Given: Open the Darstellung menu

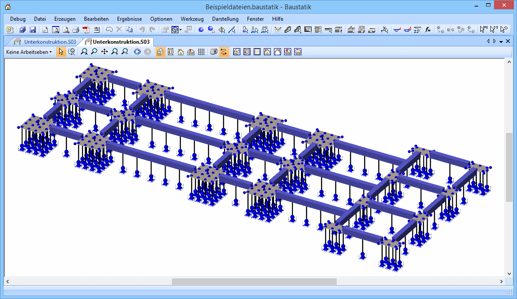Looking at the screenshot, I should (225, 19).
